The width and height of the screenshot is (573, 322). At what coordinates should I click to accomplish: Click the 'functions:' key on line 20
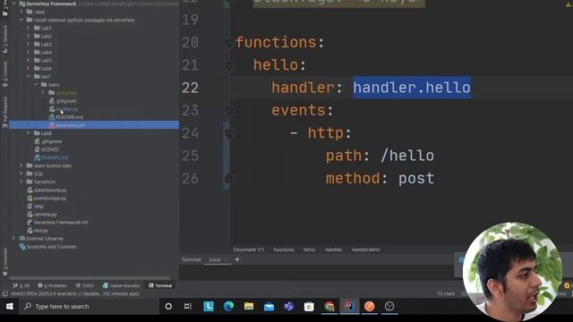[280, 42]
